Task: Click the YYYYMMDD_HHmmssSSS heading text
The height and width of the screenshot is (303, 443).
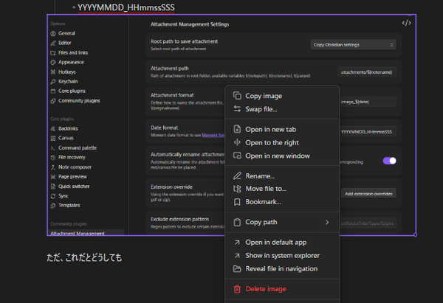Action: [x=126, y=7]
